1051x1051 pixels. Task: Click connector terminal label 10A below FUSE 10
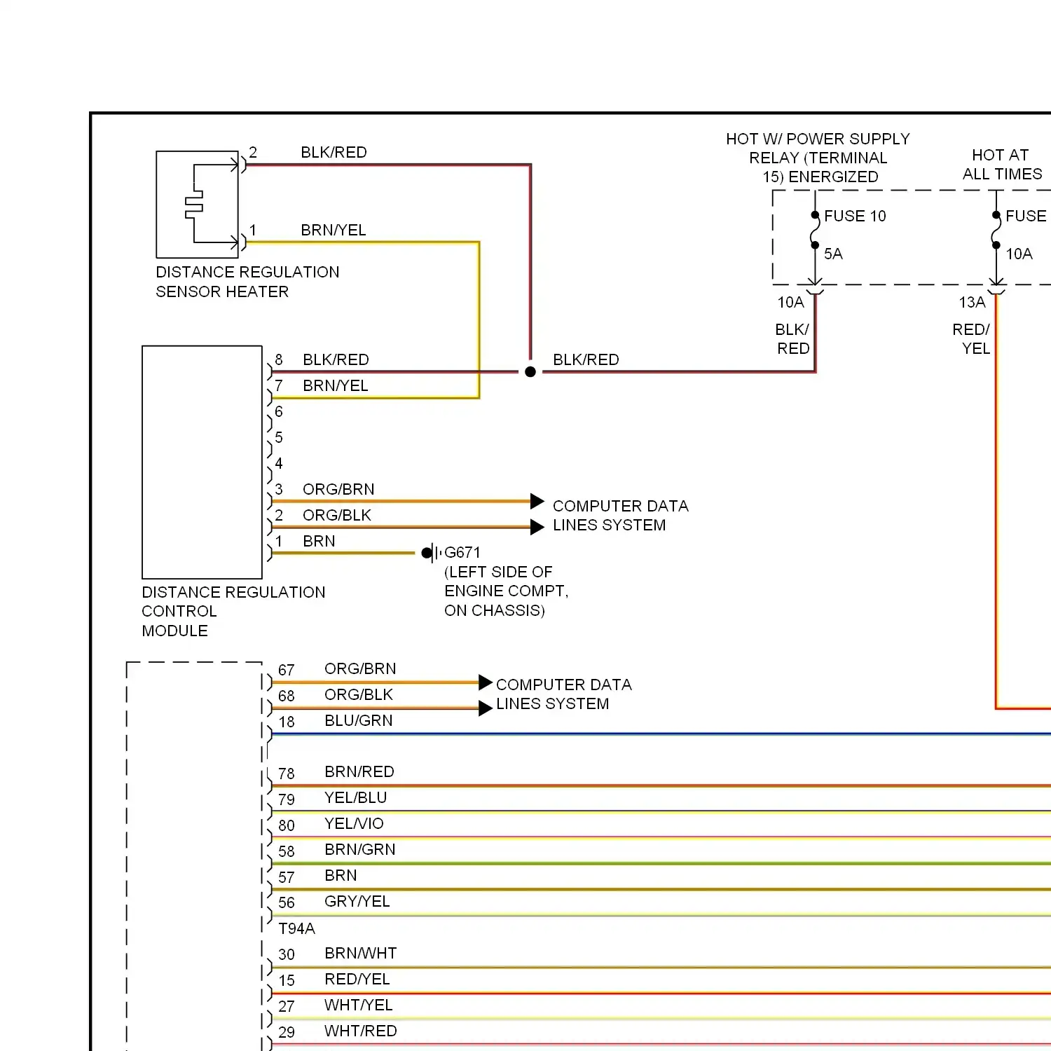coord(790,302)
